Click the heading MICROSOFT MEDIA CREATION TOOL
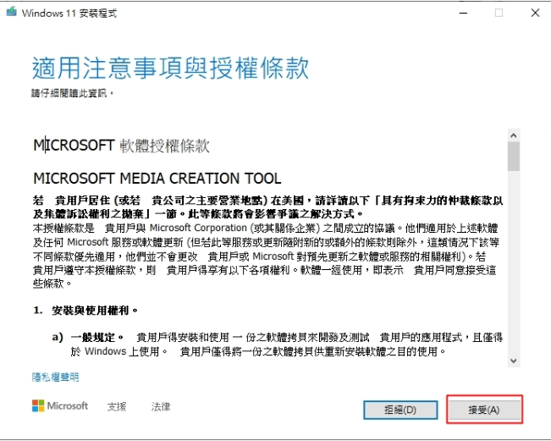551x441 pixels. click(157, 179)
